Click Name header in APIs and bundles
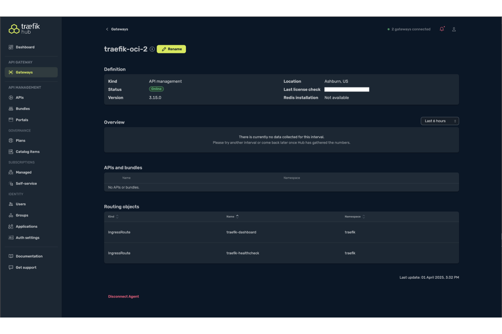This screenshot has width=502, height=334. tap(126, 178)
